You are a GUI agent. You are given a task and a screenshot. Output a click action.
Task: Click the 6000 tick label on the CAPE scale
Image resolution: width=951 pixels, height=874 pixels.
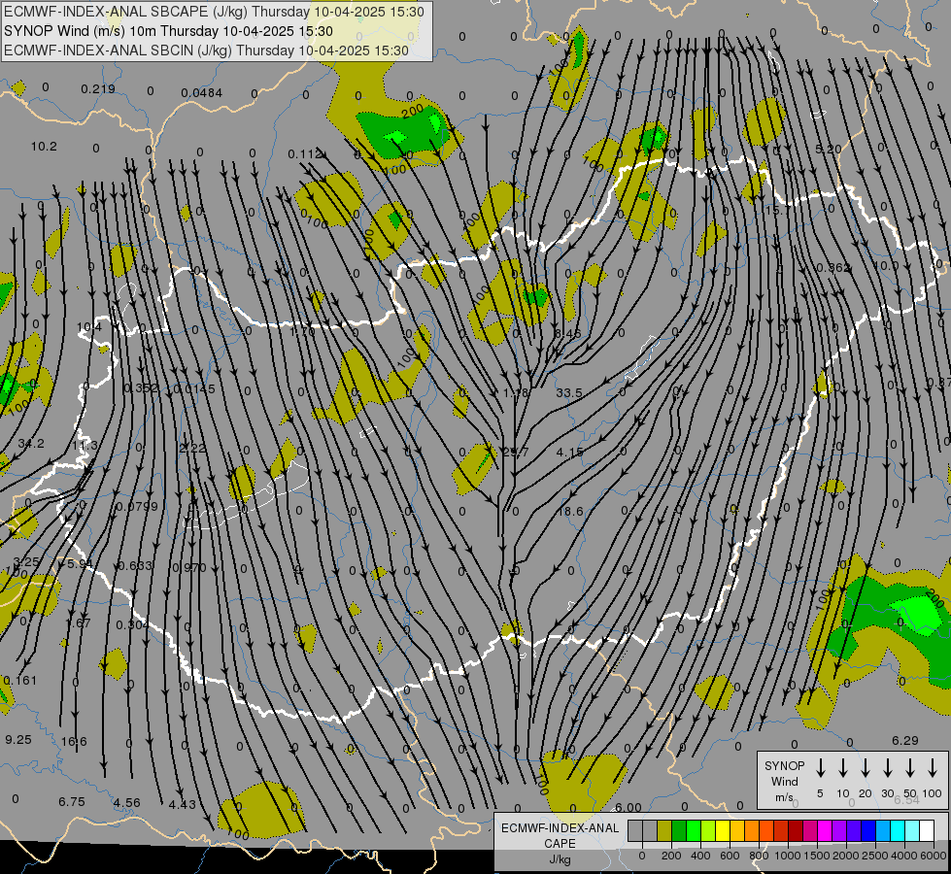pos(934,856)
